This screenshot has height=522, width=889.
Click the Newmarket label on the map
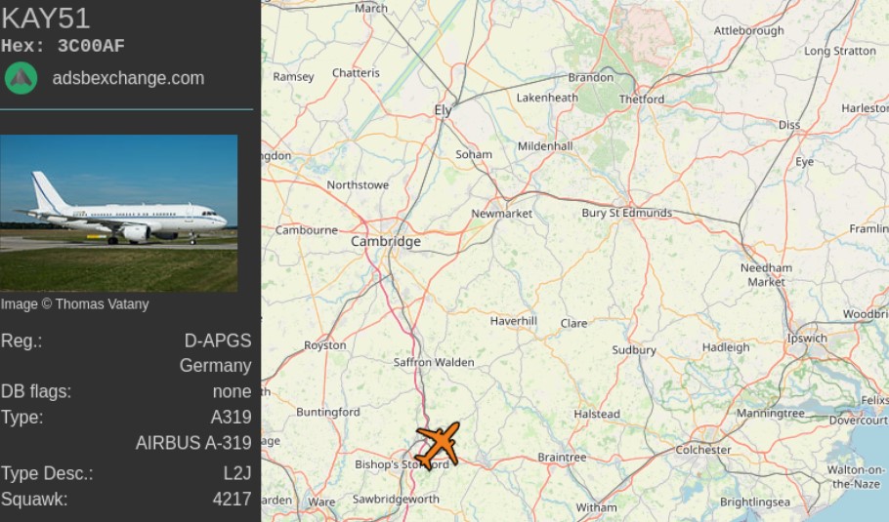click(502, 214)
